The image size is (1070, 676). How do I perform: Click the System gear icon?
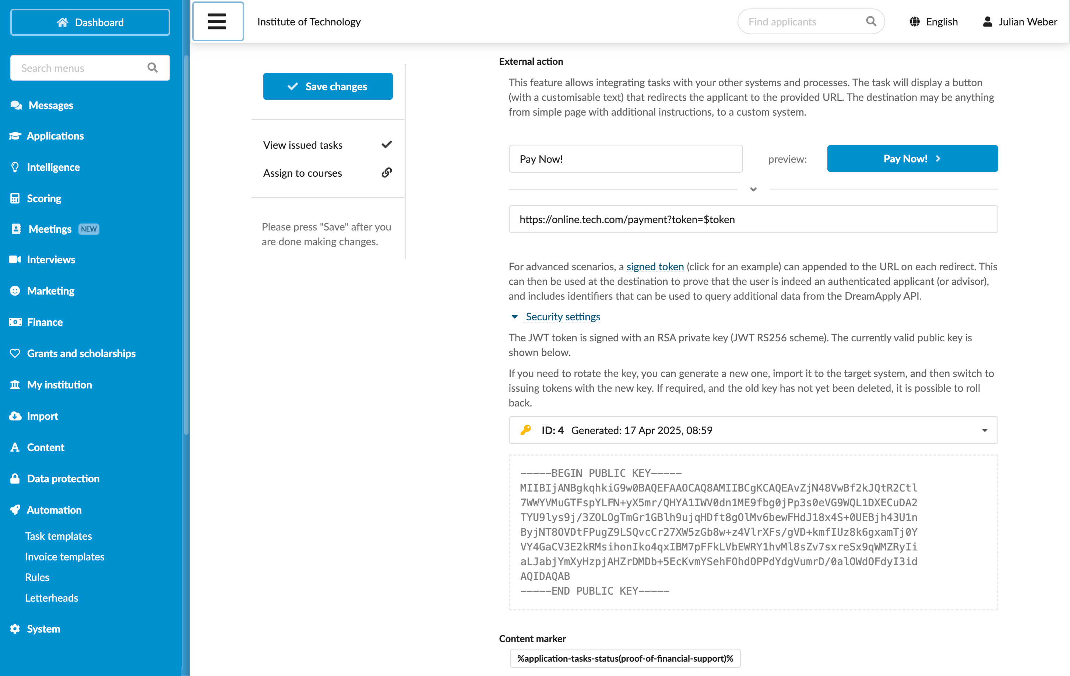(15, 629)
